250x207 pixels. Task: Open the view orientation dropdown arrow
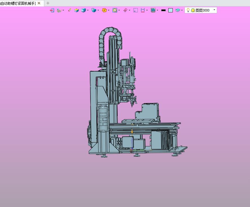[98, 10]
